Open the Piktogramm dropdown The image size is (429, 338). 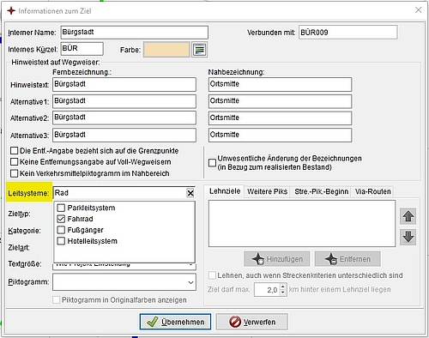coord(190,282)
